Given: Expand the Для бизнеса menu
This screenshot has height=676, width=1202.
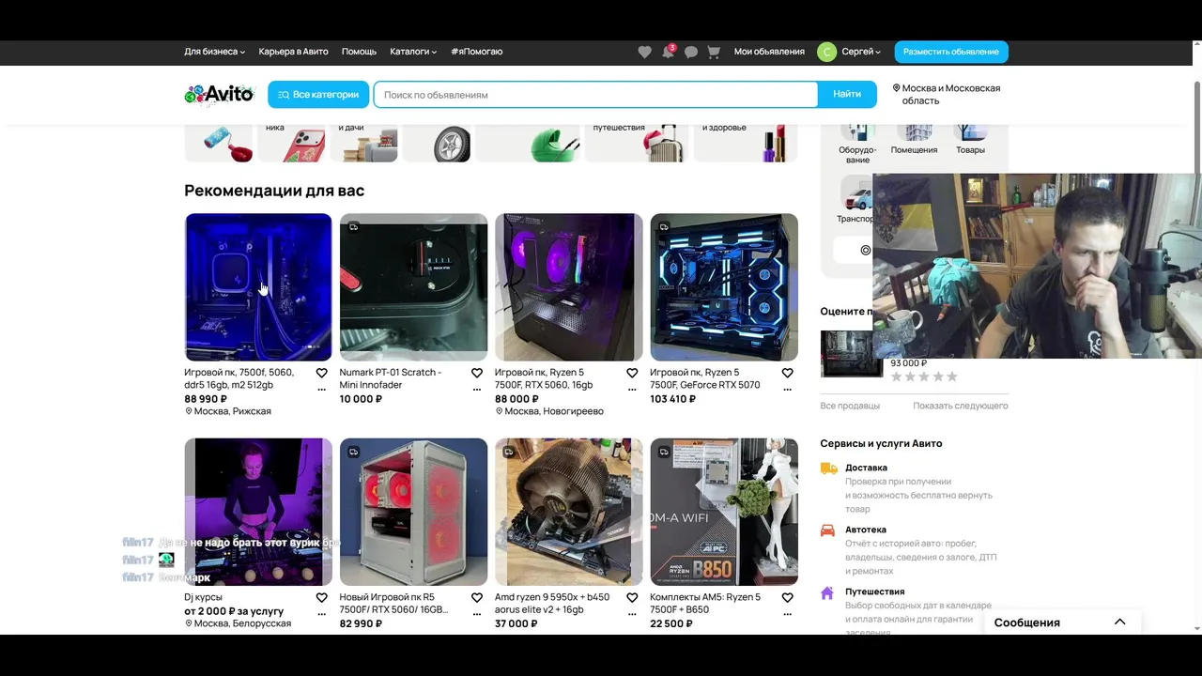Looking at the screenshot, I should (x=214, y=52).
